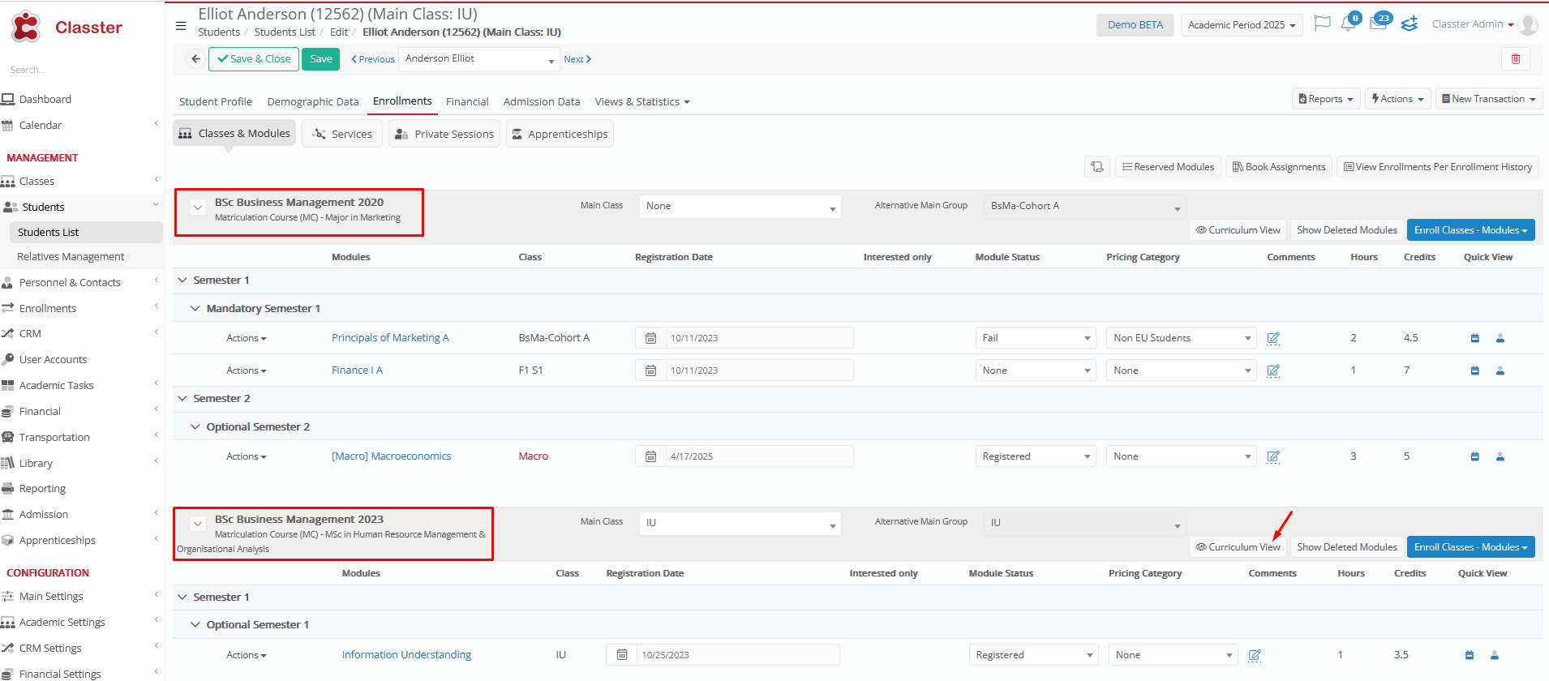Select the Apprenticeships sub-tab
The image size is (1549, 681).
(x=560, y=134)
